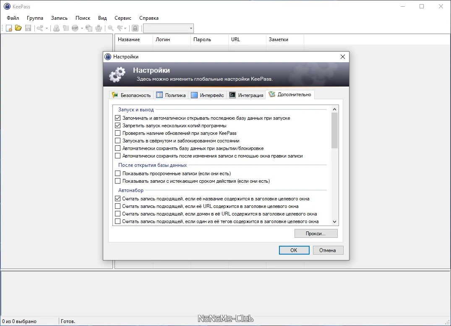Click the Заметки column header
The height and width of the screenshot is (326, 451).
coord(285,39)
